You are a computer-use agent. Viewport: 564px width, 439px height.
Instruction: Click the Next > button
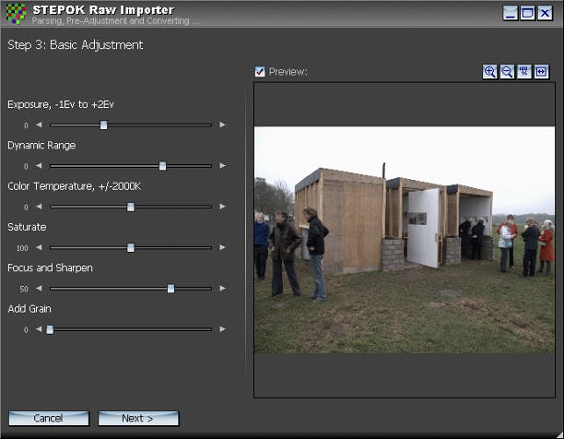pyautogui.click(x=138, y=418)
